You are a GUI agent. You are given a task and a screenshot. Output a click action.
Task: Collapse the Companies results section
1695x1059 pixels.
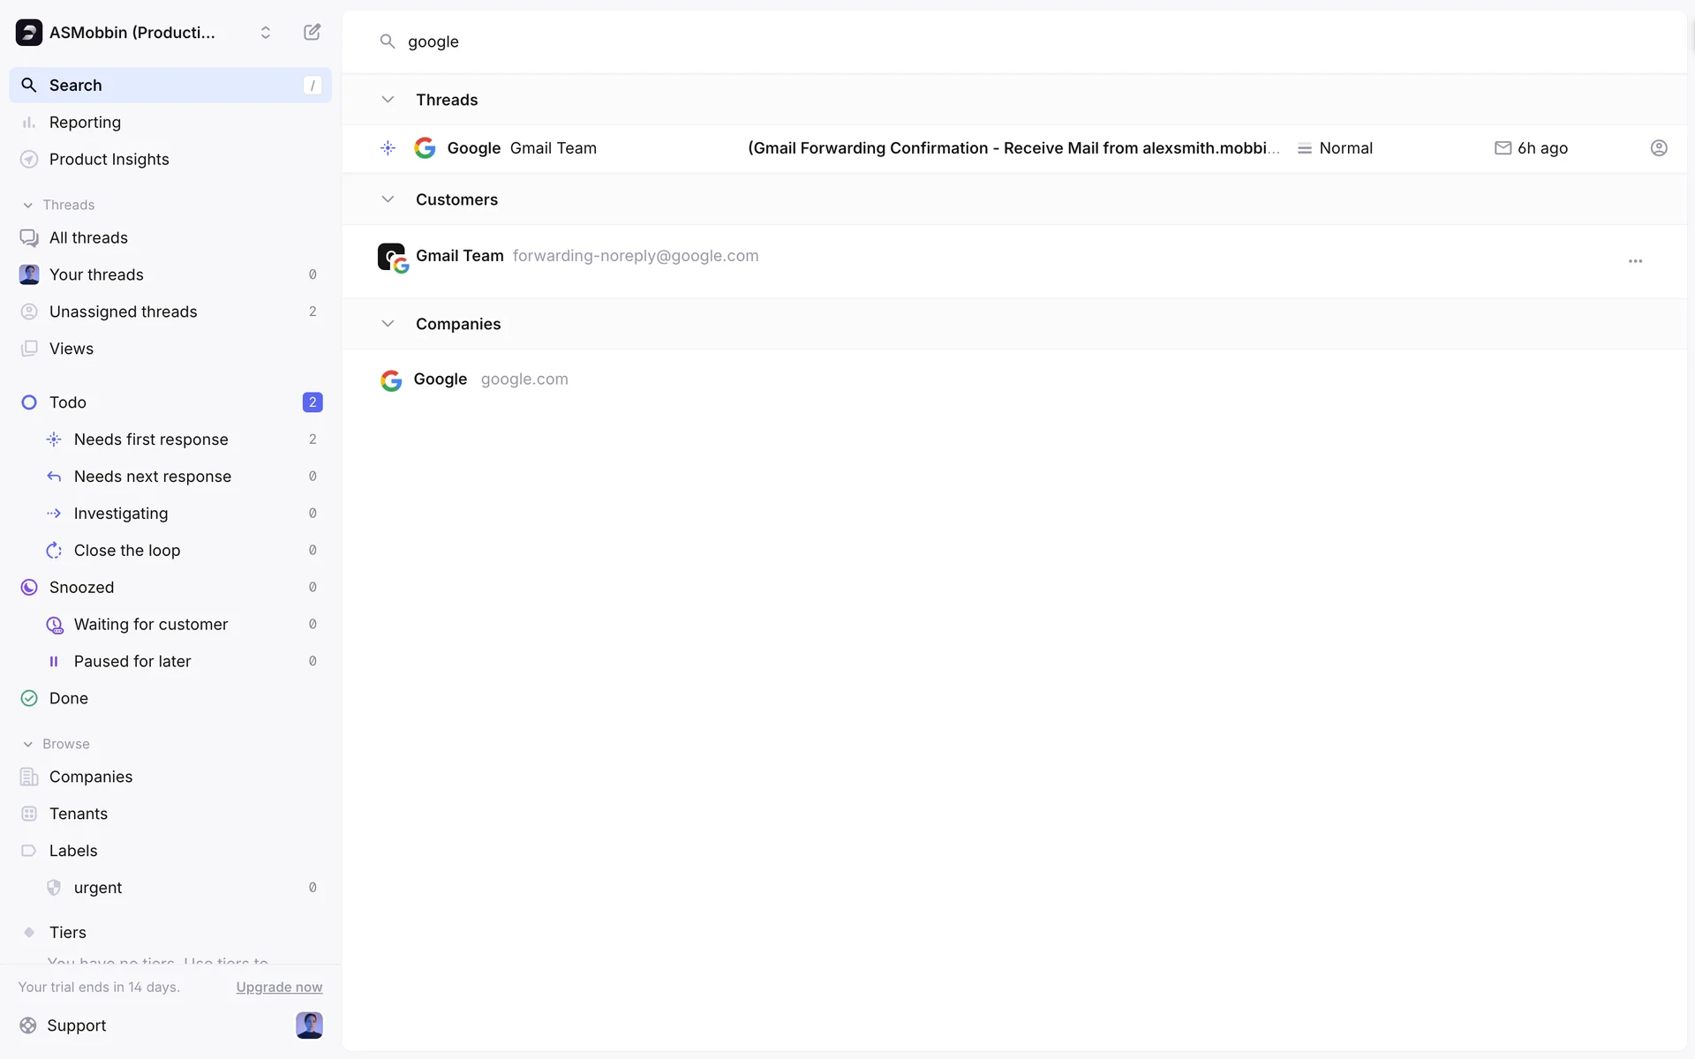pyautogui.click(x=388, y=324)
